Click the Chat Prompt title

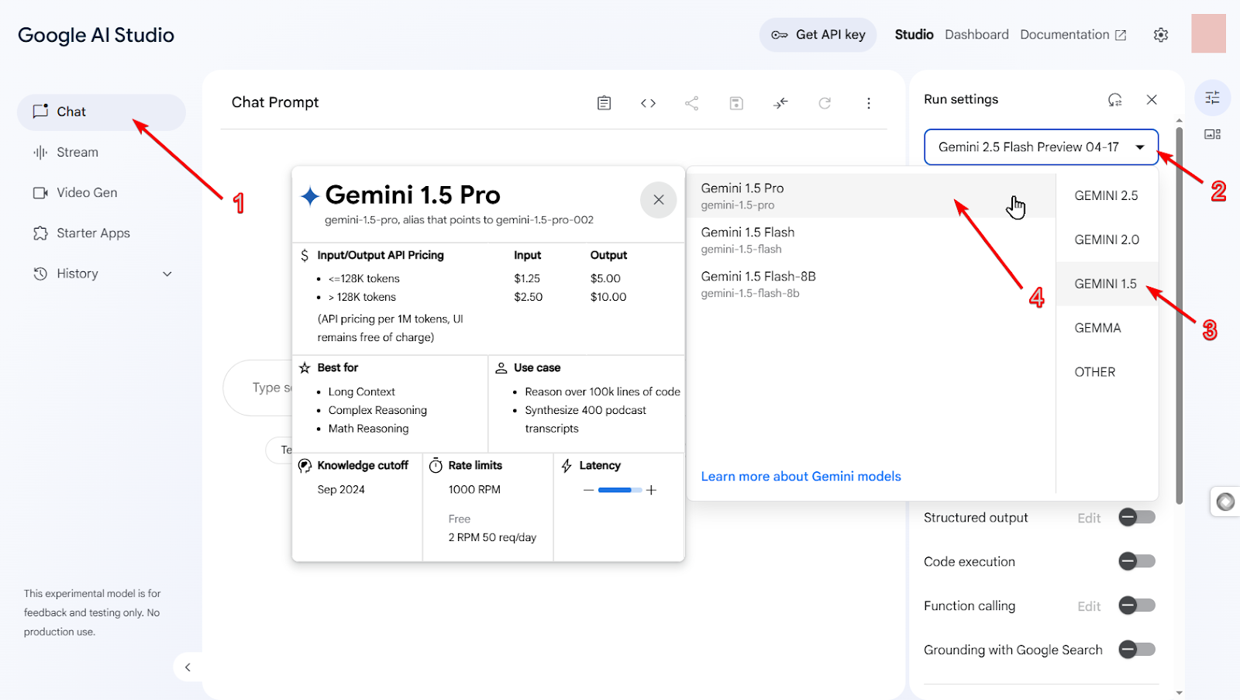pos(275,102)
